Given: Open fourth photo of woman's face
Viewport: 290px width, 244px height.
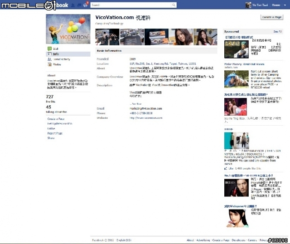Looking at the screenshot, I should click(x=181, y=37).
